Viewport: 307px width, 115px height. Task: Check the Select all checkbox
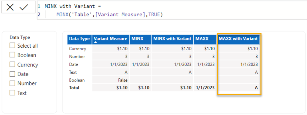(x=12, y=46)
